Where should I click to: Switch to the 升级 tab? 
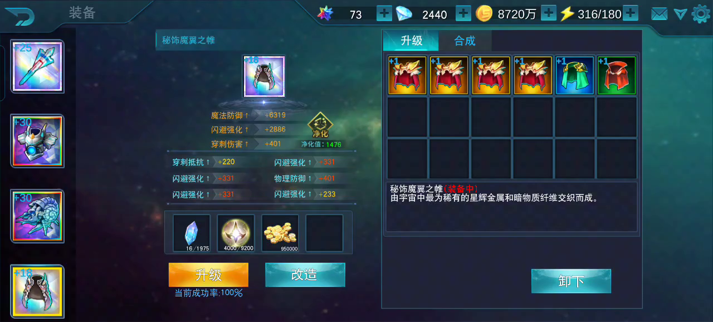(x=411, y=41)
